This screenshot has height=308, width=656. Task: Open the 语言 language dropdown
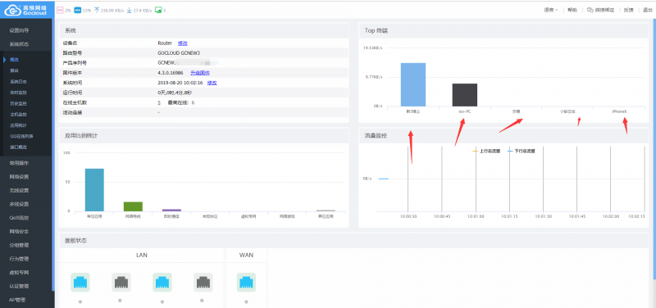click(x=551, y=10)
